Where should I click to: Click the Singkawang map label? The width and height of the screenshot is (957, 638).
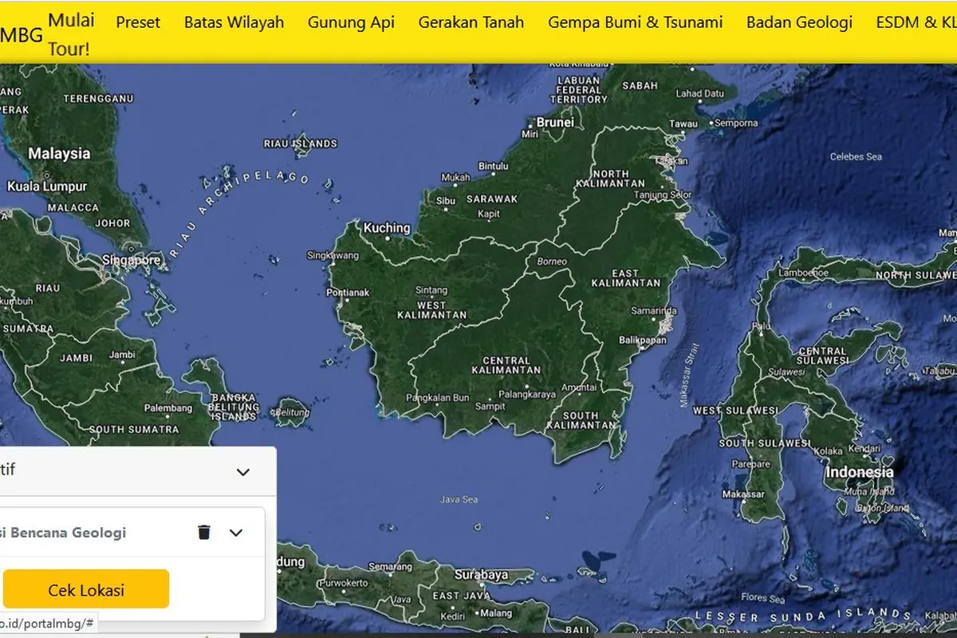pyautogui.click(x=333, y=255)
